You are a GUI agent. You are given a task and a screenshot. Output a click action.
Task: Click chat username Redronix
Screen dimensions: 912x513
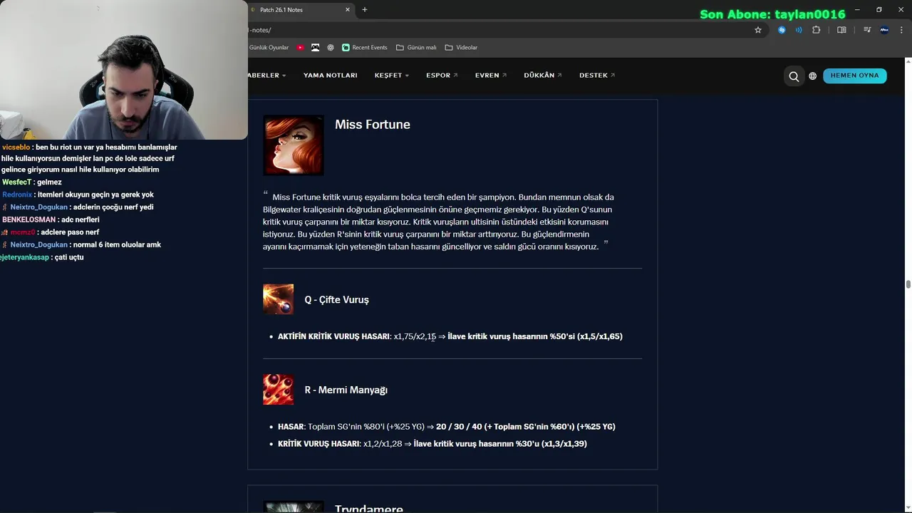[17, 195]
